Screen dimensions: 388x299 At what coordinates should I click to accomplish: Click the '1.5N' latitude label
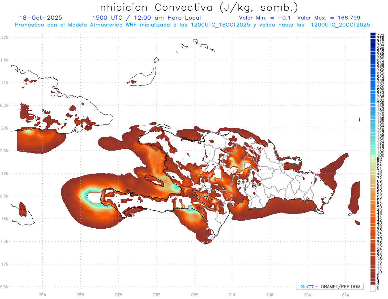point(5,60)
